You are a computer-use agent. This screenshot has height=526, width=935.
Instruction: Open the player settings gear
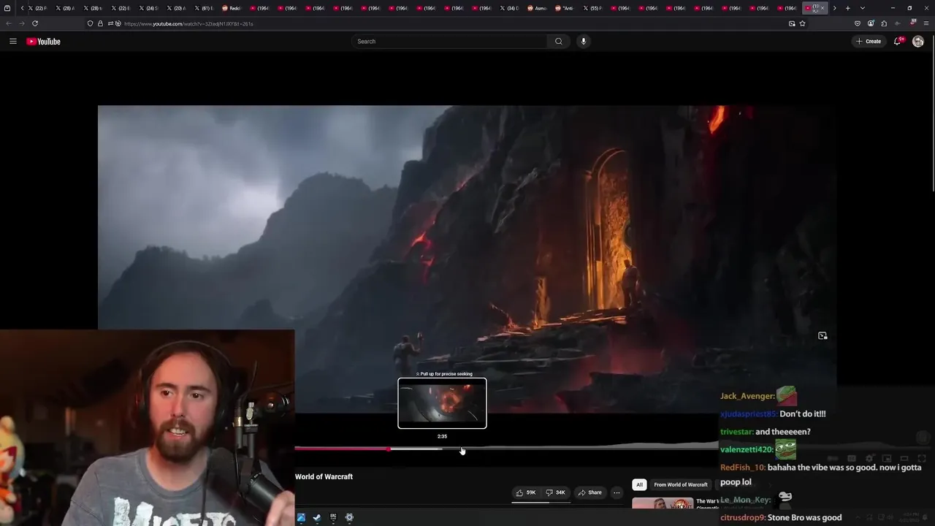coord(869,458)
